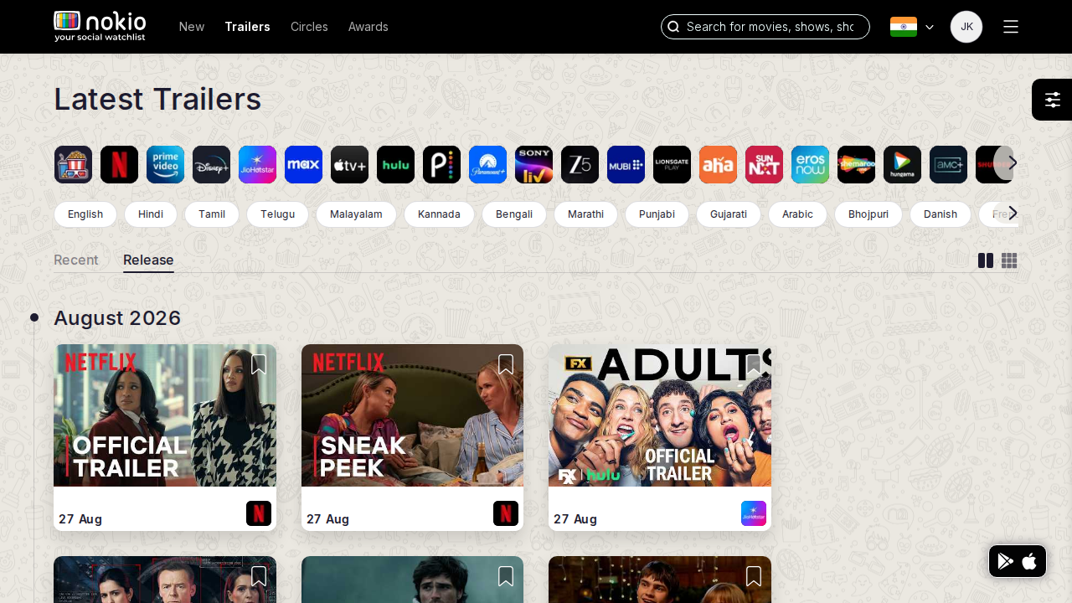Filter trailers by Sony LIV icon
Viewport: 1072px width, 603px height.
[x=533, y=164]
